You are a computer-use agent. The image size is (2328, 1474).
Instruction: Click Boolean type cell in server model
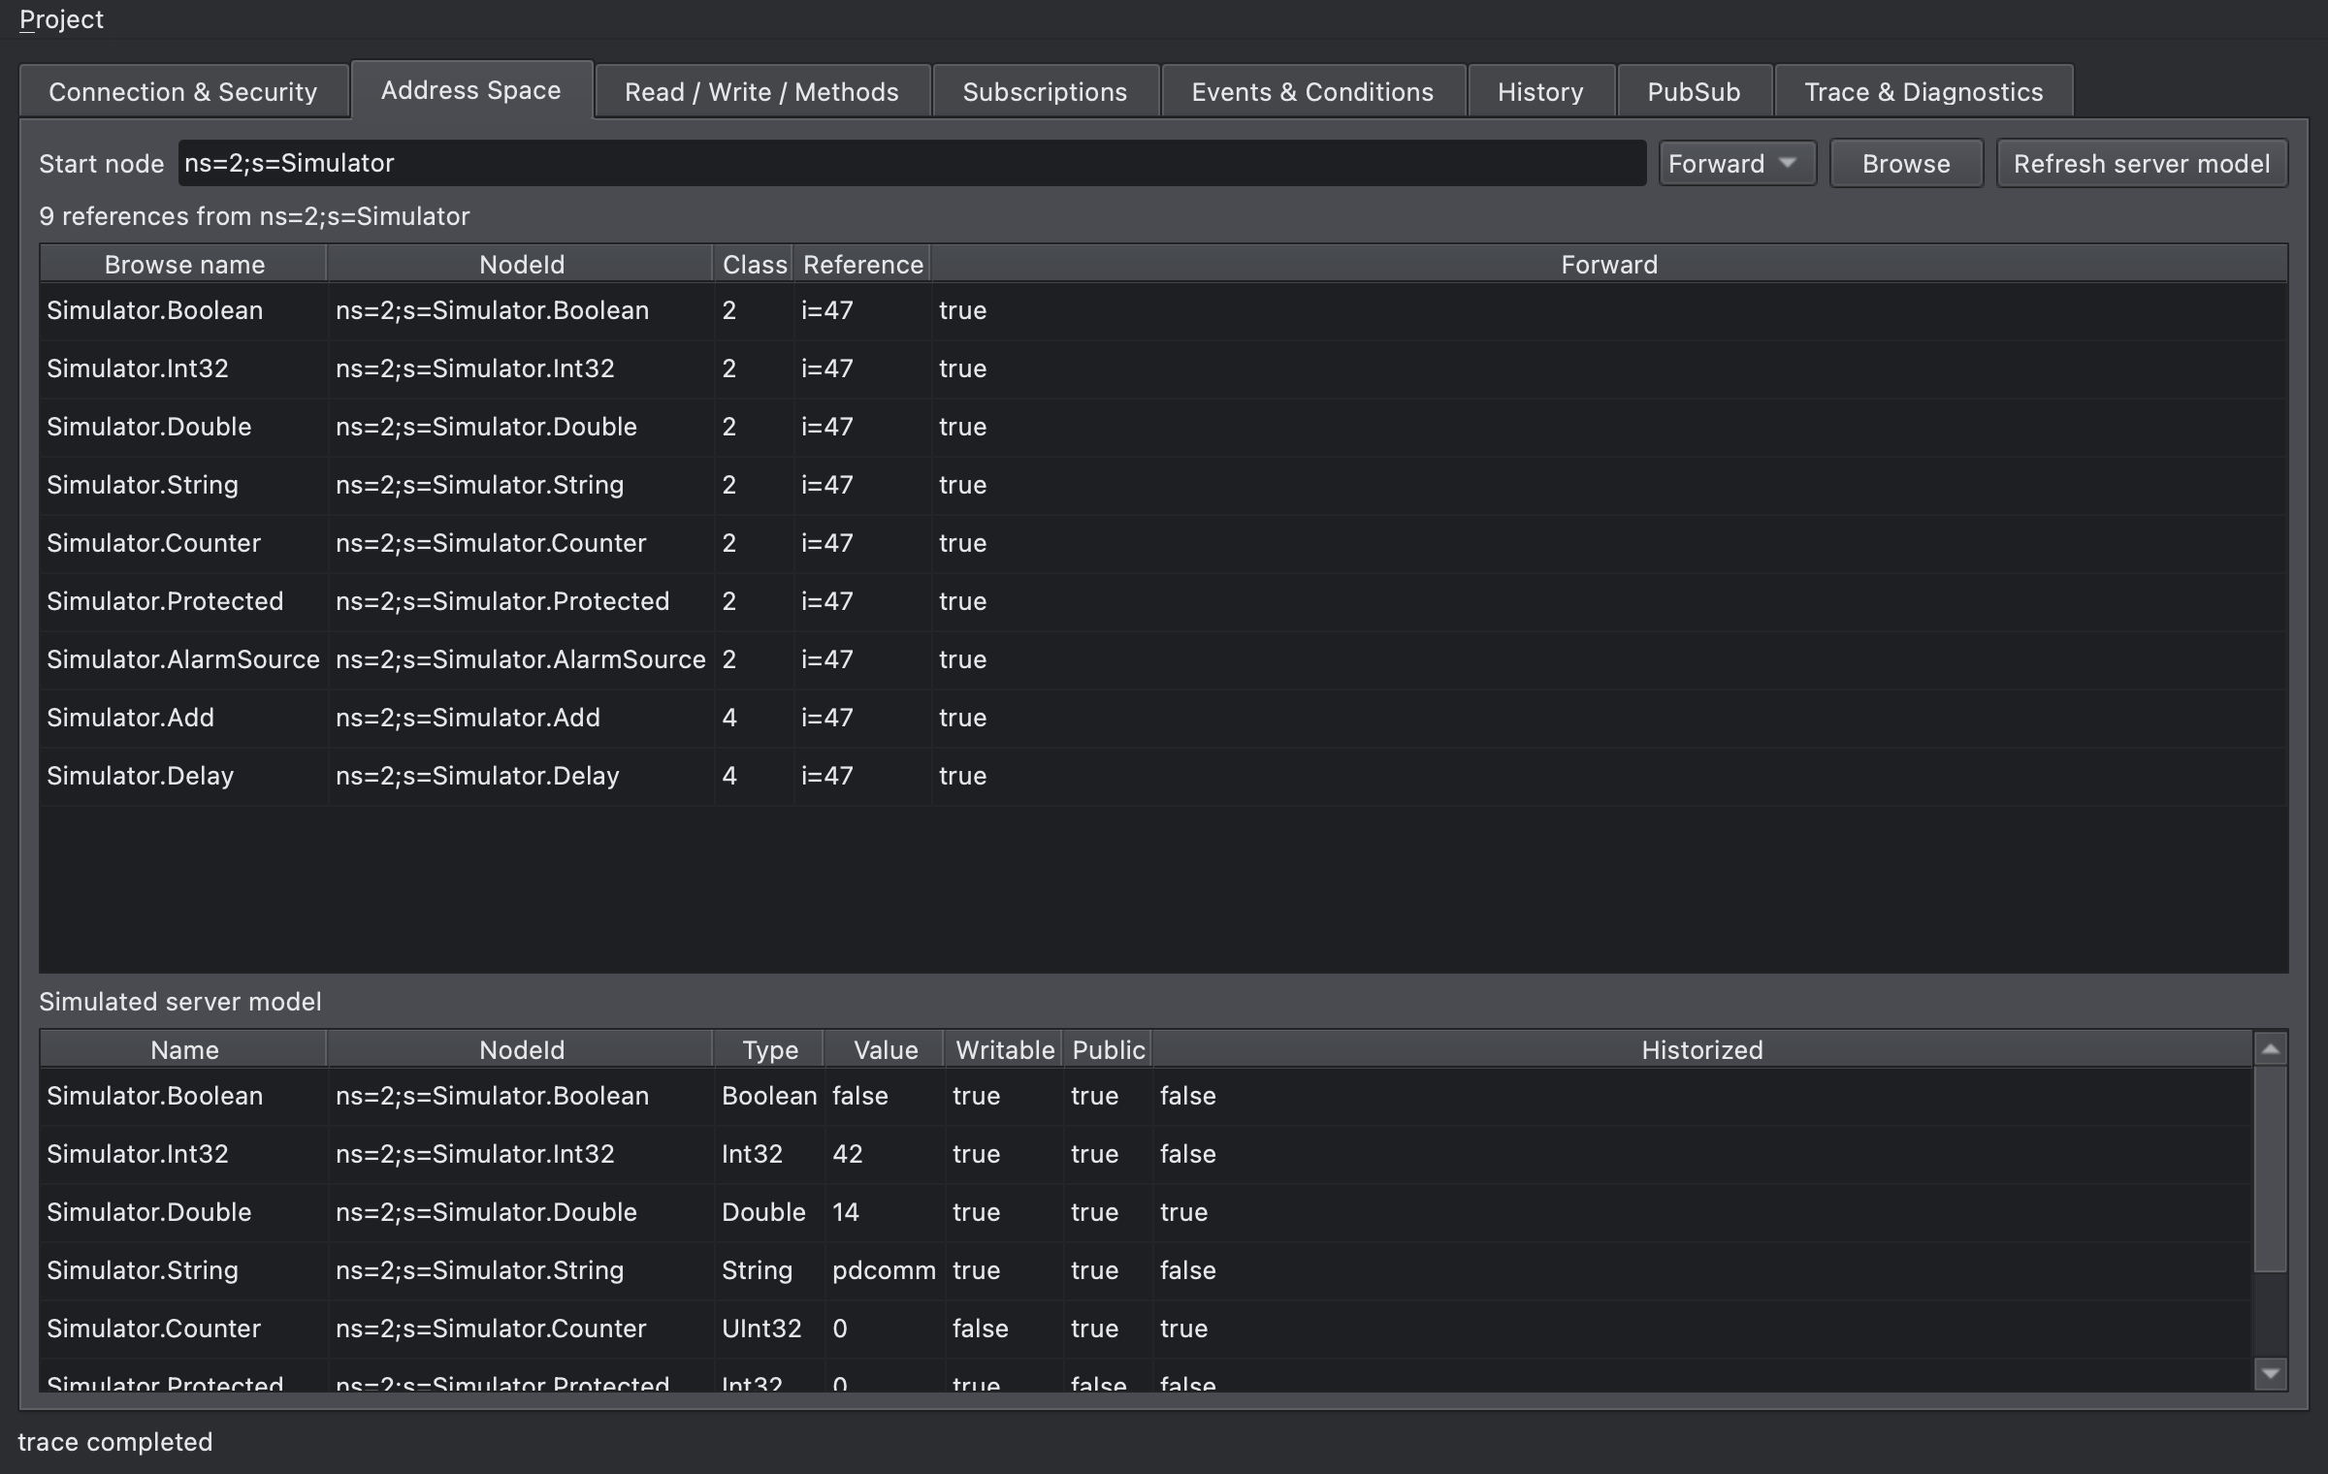(769, 1096)
